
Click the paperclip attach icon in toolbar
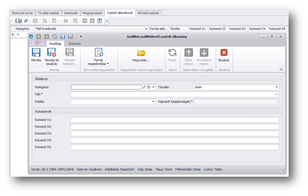(x=26, y=21)
